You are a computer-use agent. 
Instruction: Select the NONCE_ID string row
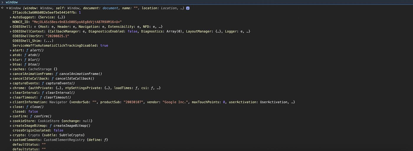(67, 22)
